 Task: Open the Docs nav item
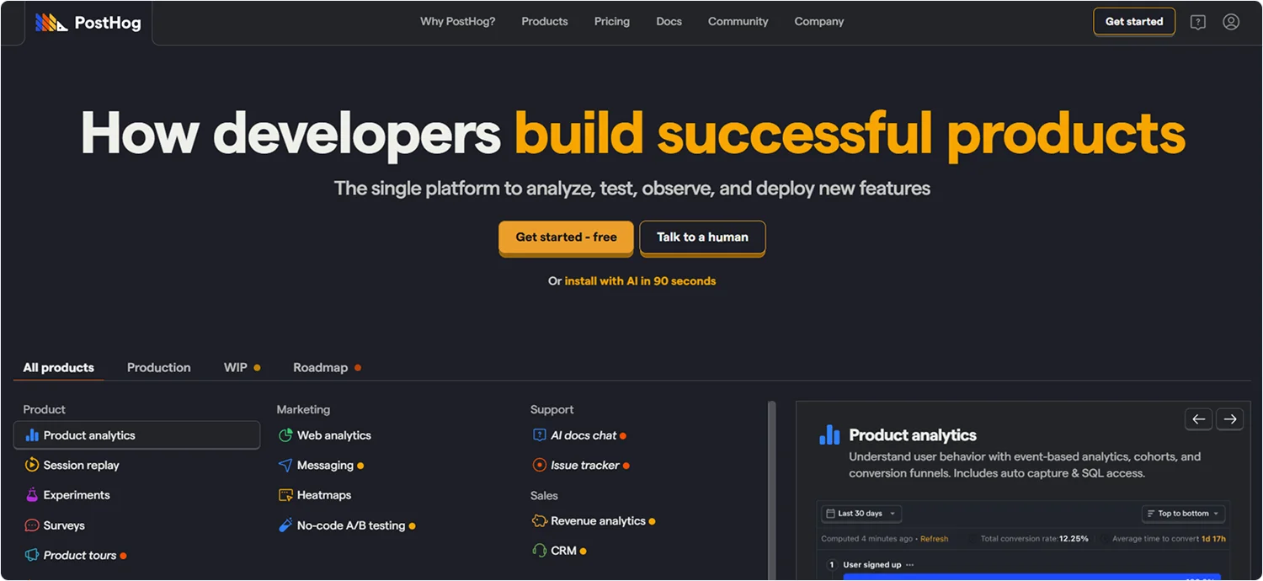click(669, 22)
